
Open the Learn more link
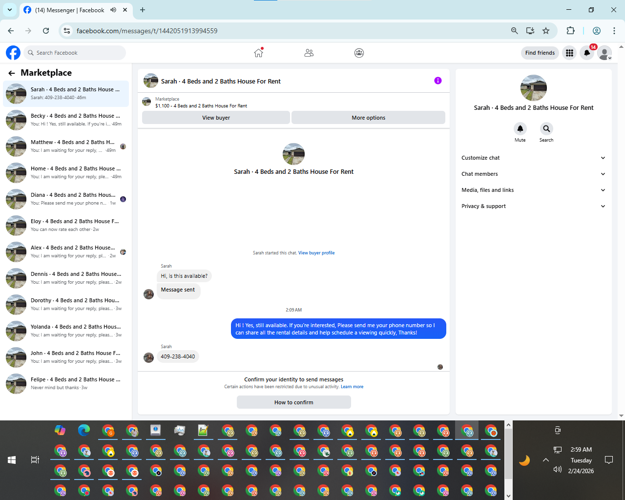[x=352, y=387]
